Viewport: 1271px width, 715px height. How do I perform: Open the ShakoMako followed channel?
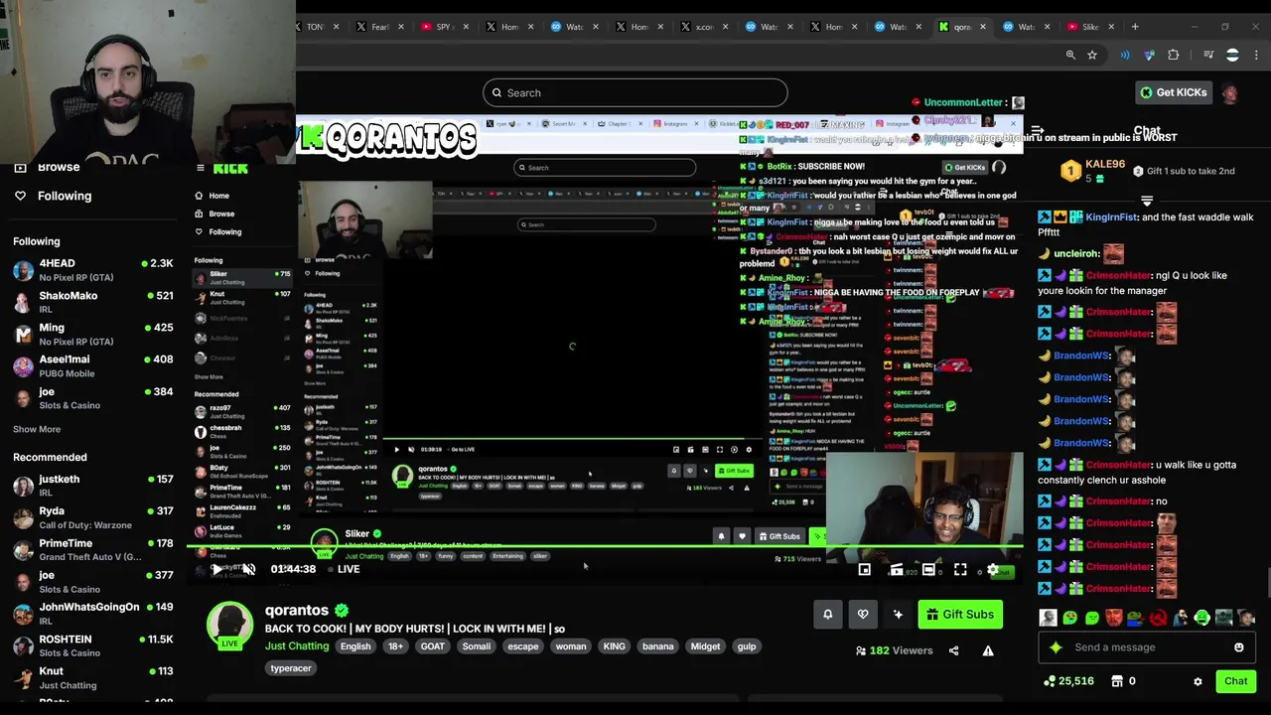click(93, 302)
